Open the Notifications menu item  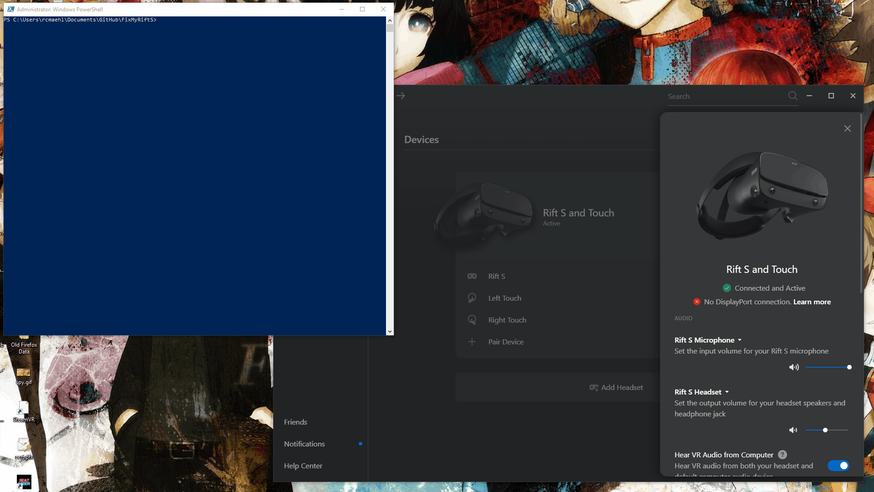coord(305,444)
